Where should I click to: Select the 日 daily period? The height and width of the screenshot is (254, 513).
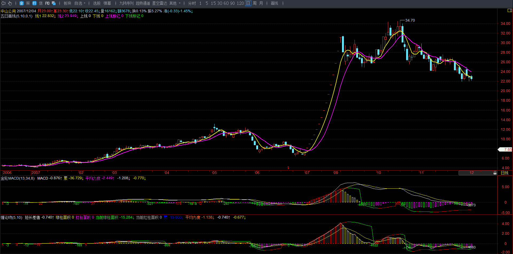point(248,3)
